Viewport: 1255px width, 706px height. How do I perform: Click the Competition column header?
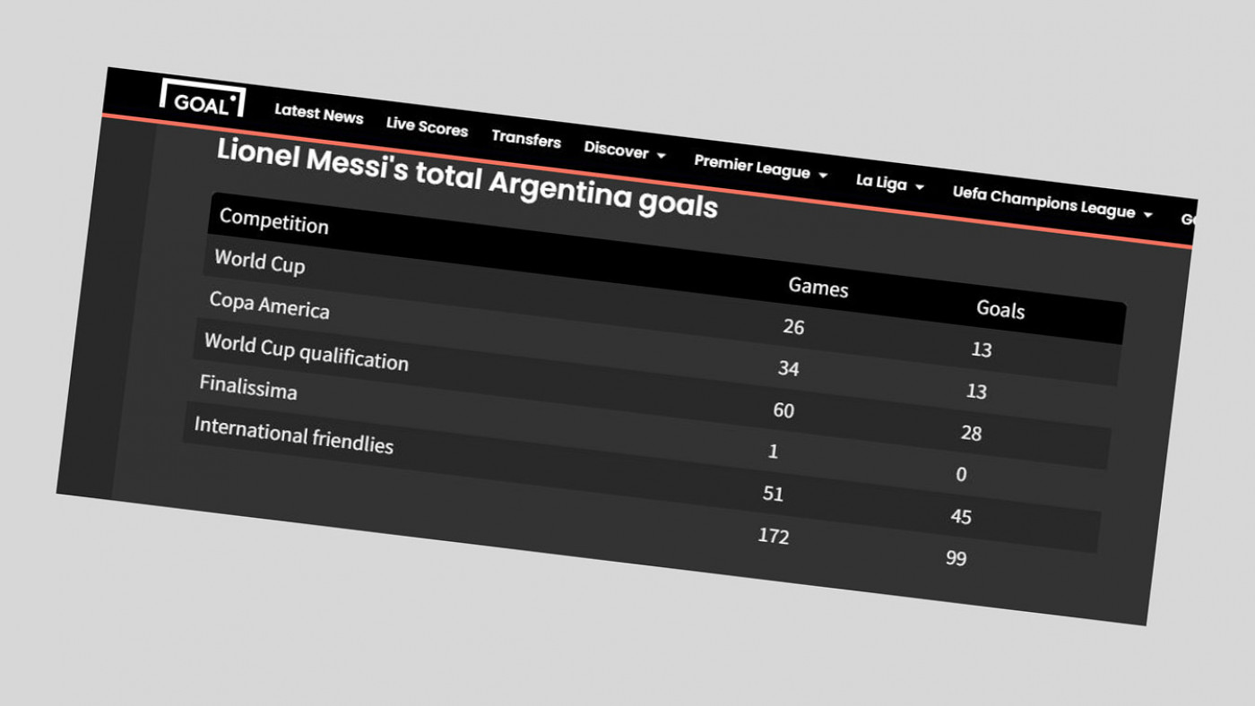[x=273, y=221]
